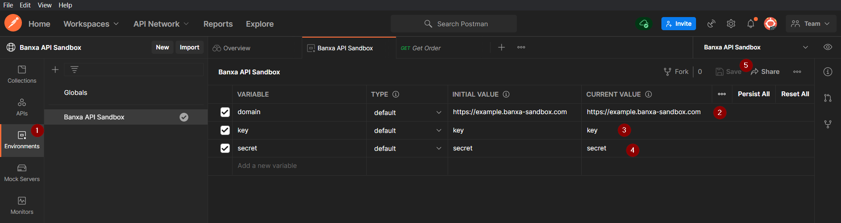Open a new tab with the plus icon
This screenshot has width=841, height=223.
(502, 47)
